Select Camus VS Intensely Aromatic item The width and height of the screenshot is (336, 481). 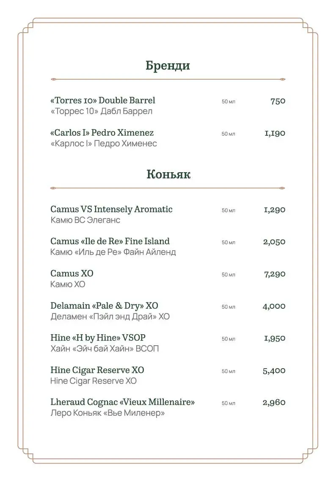[111, 209]
